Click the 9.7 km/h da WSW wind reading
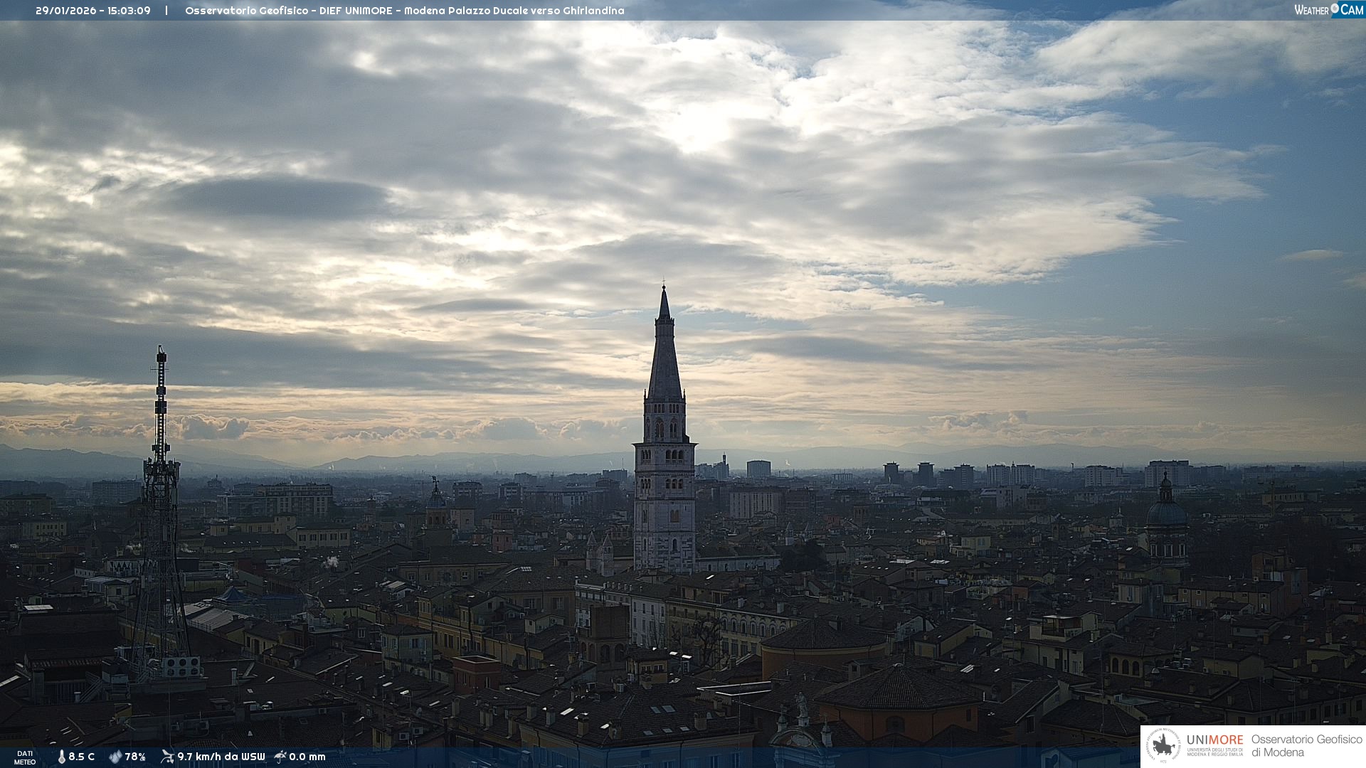Screen dimensions: 1366x768 [x=221, y=757]
